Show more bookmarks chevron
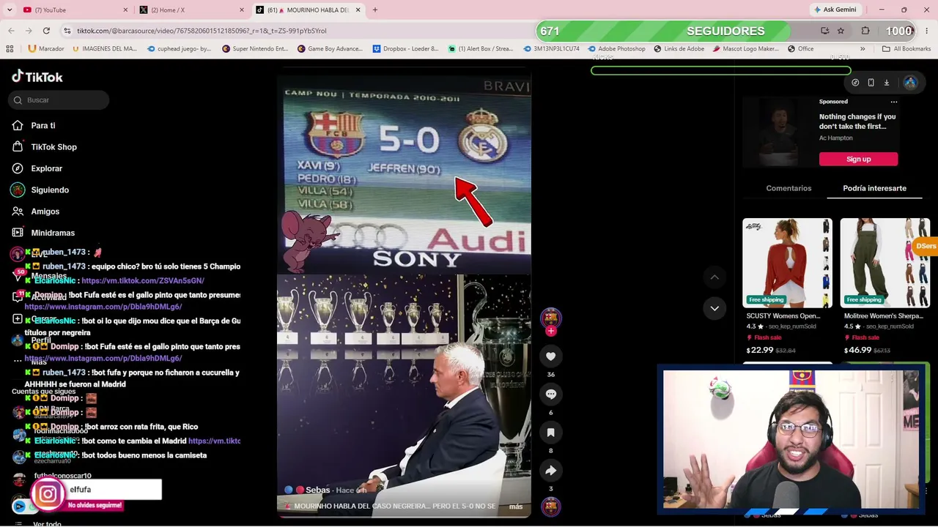 (x=863, y=49)
